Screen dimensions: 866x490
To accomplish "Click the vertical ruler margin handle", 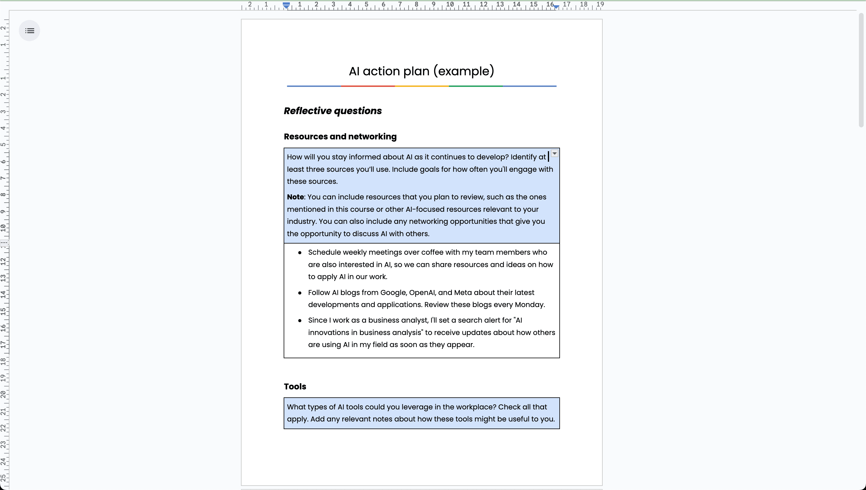I will click(x=4, y=243).
